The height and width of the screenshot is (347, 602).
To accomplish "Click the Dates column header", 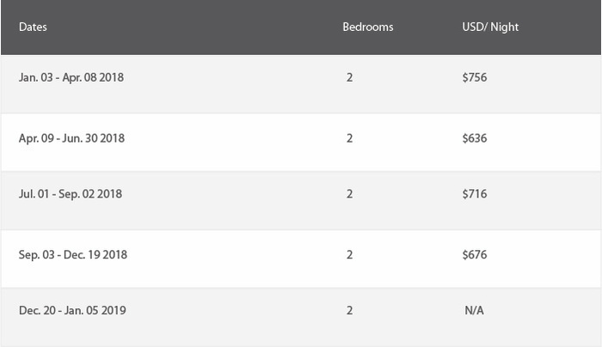I will (33, 27).
